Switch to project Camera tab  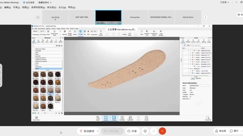click(x=193, y=41)
